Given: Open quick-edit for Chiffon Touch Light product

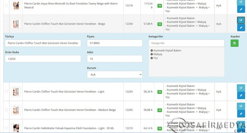Looking at the screenshot, I should (241, 88).
